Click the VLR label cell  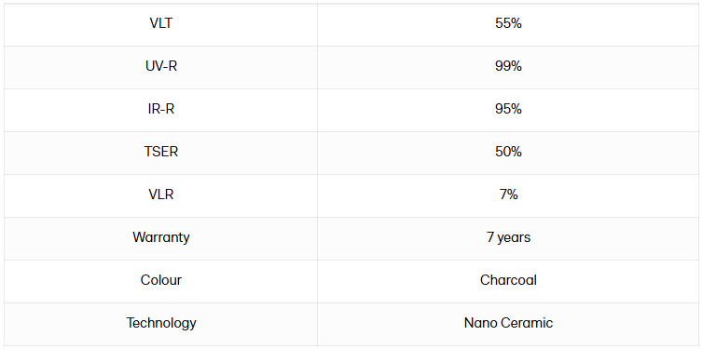160,195
